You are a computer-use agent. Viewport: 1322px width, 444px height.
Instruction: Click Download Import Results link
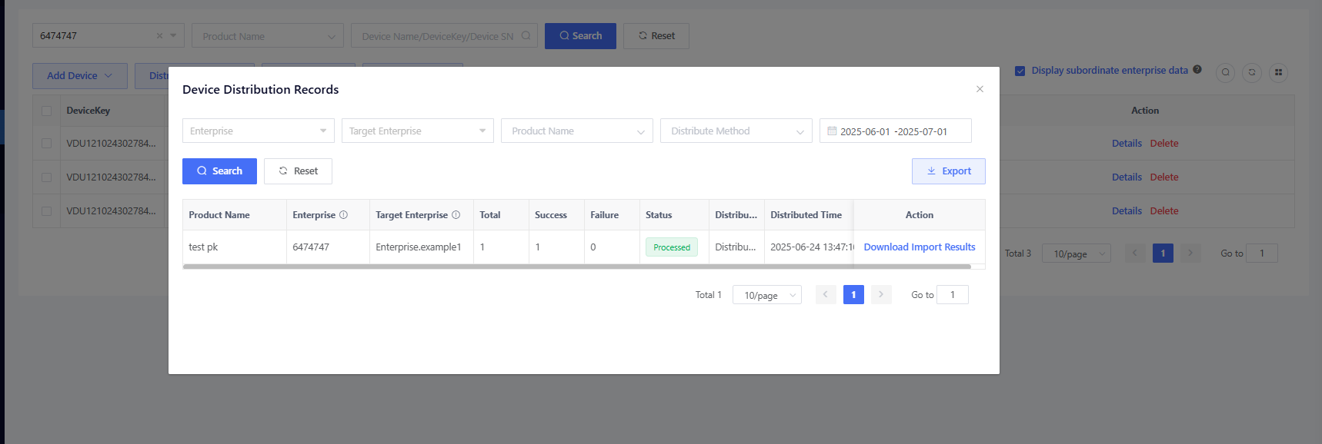[x=919, y=247]
